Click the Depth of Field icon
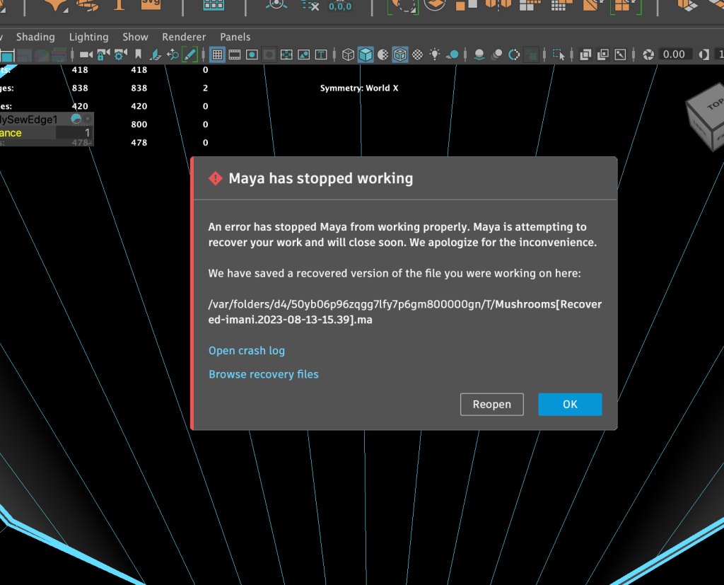This screenshot has width=724, height=585. (x=532, y=54)
